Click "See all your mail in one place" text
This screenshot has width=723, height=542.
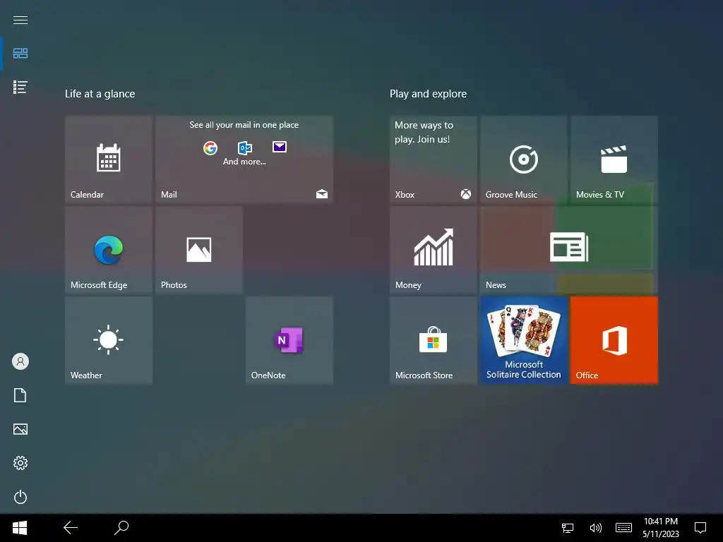coord(244,125)
